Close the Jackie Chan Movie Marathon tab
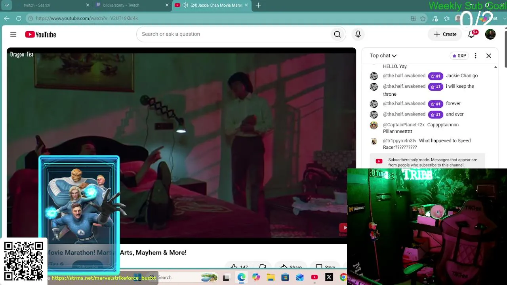This screenshot has width=507, height=285. pos(246,5)
